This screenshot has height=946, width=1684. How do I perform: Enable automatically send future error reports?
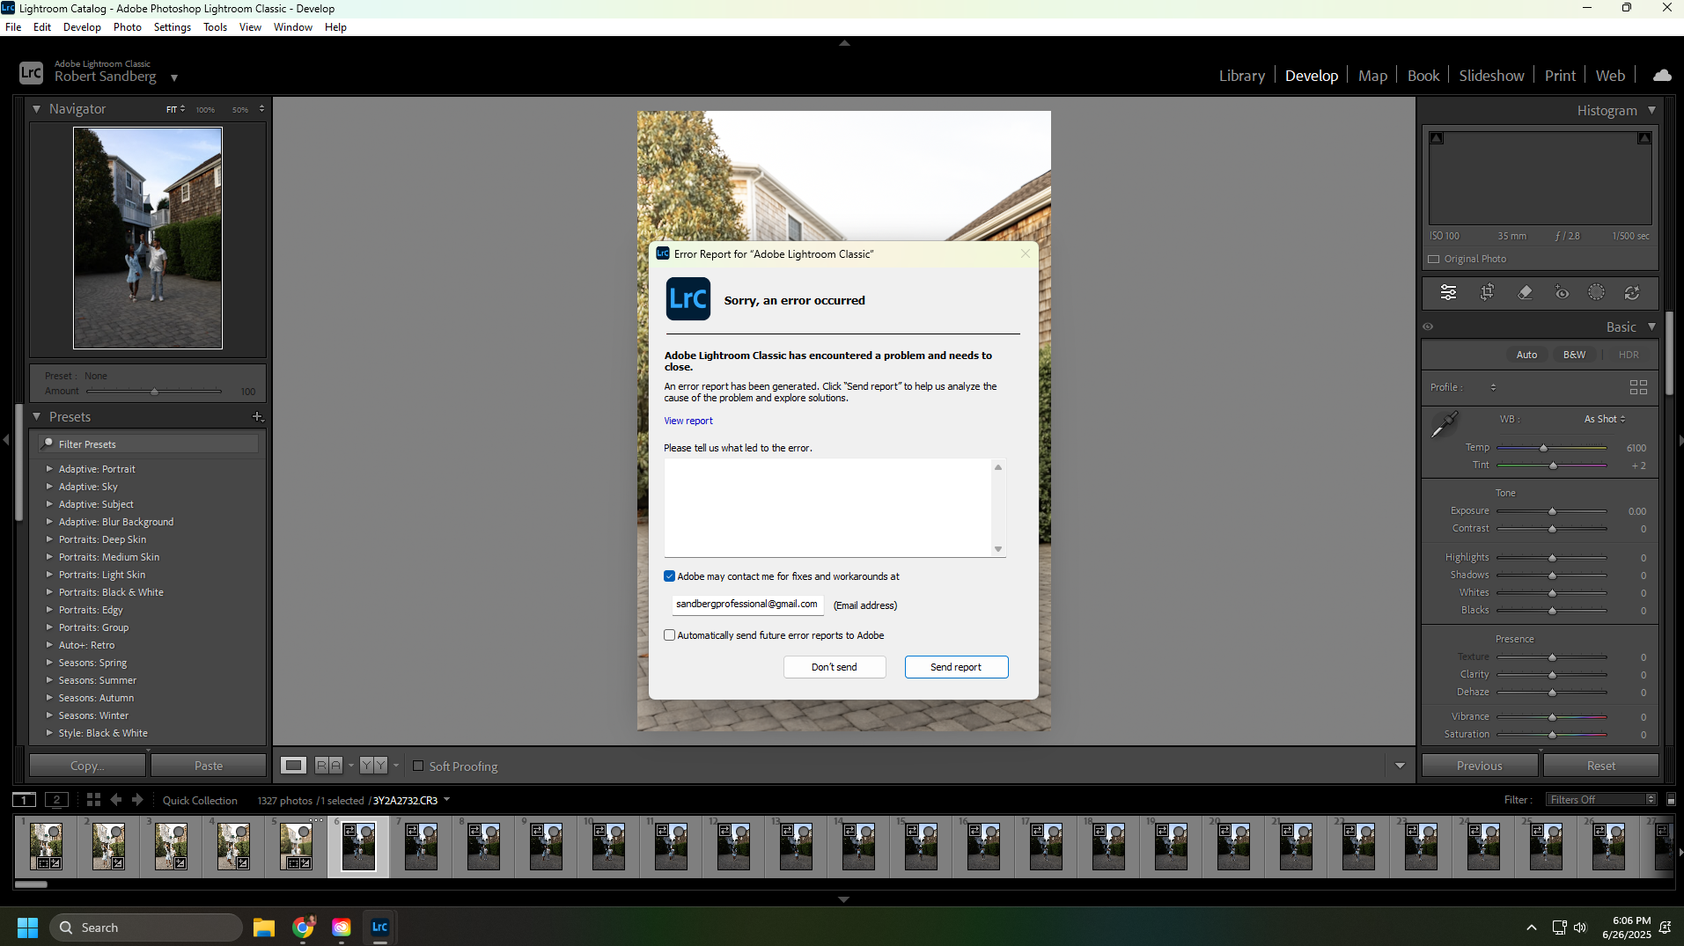[669, 634]
